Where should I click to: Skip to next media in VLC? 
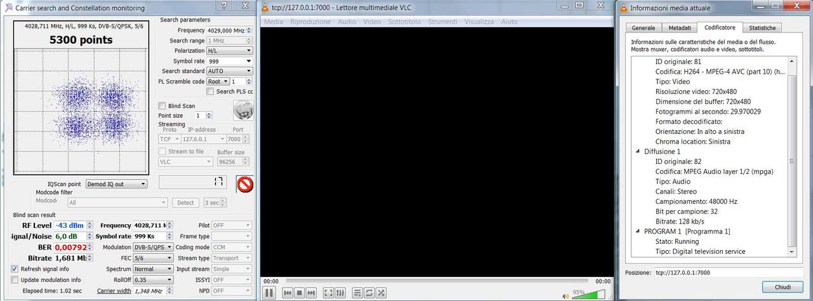[311, 293]
